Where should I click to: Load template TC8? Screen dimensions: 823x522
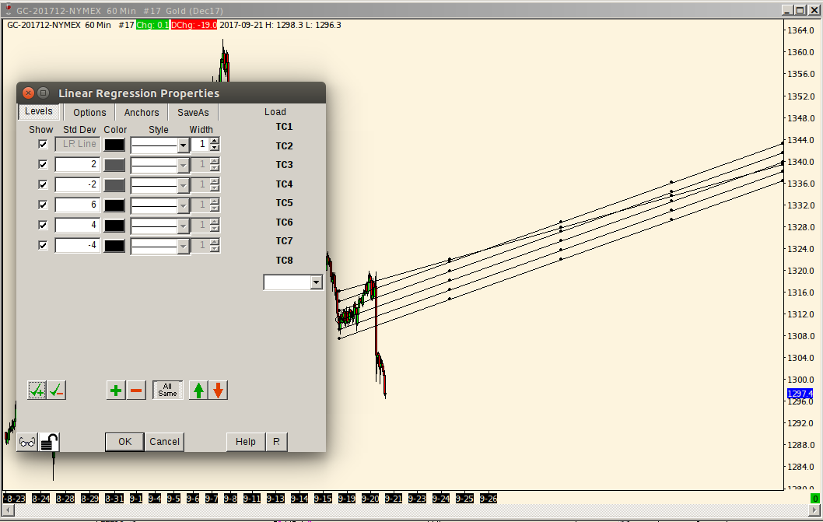pyautogui.click(x=284, y=261)
